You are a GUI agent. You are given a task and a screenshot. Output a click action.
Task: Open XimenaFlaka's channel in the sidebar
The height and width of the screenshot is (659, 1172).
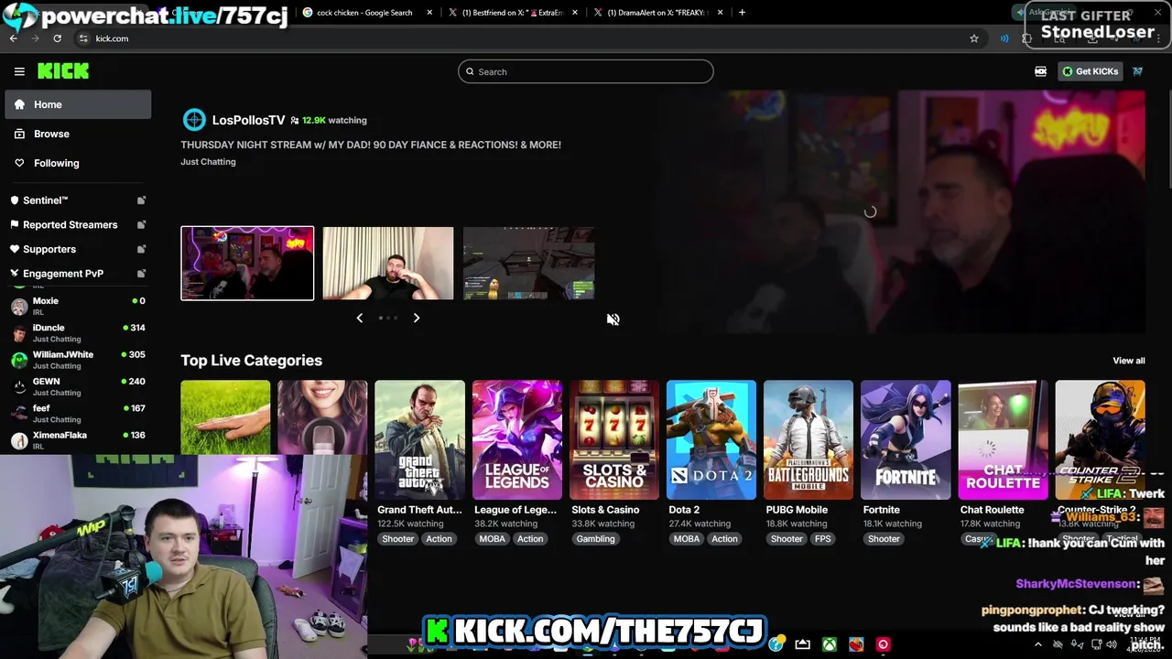(x=78, y=439)
